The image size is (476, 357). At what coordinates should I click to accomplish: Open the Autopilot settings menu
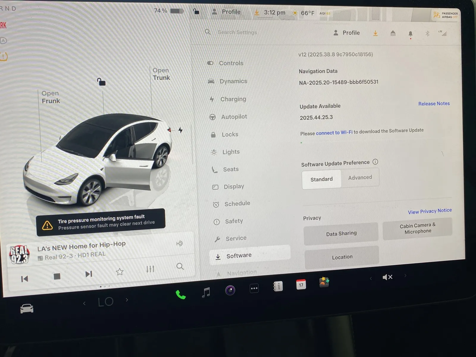click(x=234, y=117)
